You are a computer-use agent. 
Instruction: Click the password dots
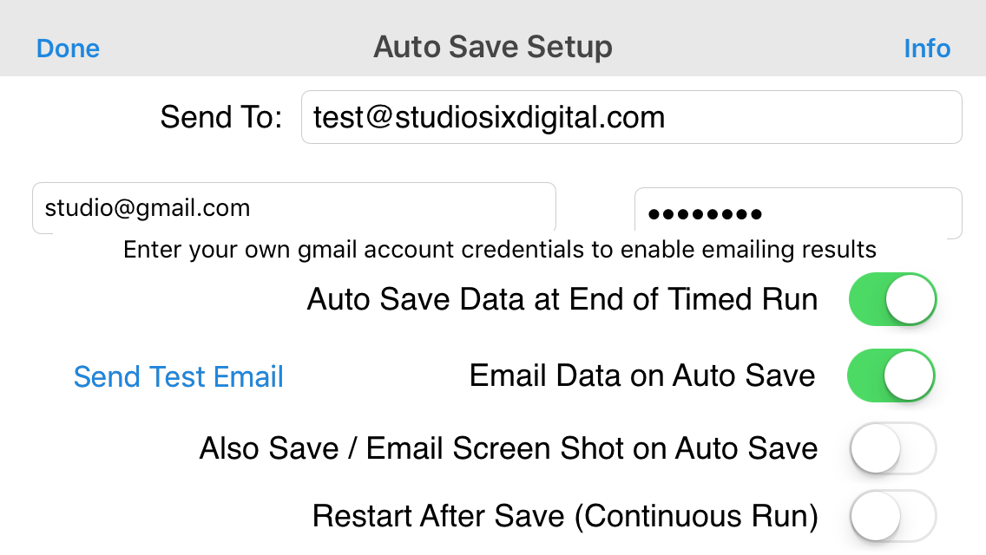705,214
